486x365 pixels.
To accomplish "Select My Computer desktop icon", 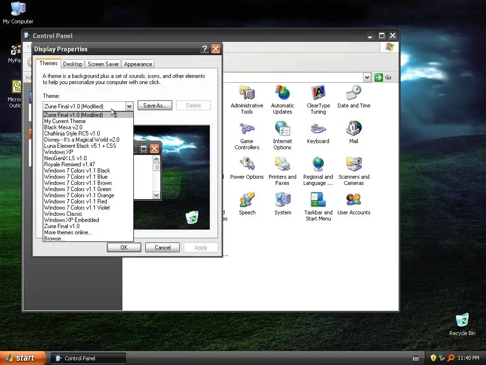I will click(18, 12).
